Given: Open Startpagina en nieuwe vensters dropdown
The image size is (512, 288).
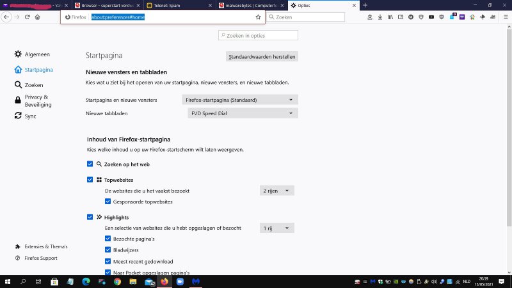Looking at the screenshot, I should point(240,100).
